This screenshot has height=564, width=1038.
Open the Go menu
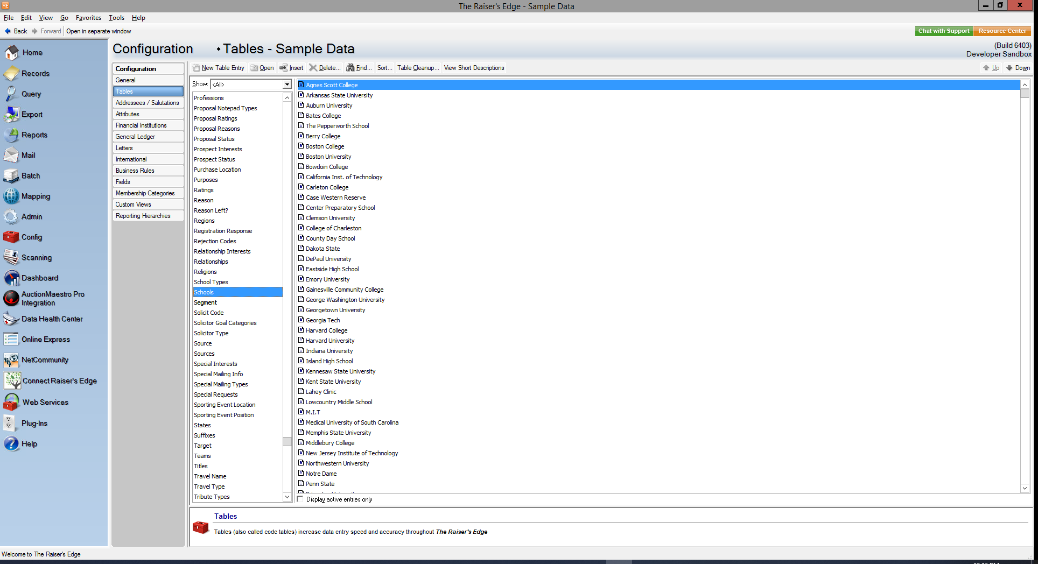coord(65,18)
